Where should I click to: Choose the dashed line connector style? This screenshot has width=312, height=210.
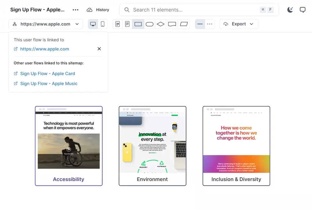210,24
